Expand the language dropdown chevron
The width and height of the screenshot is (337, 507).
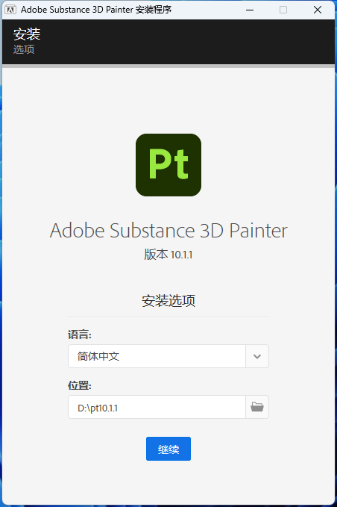point(257,356)
